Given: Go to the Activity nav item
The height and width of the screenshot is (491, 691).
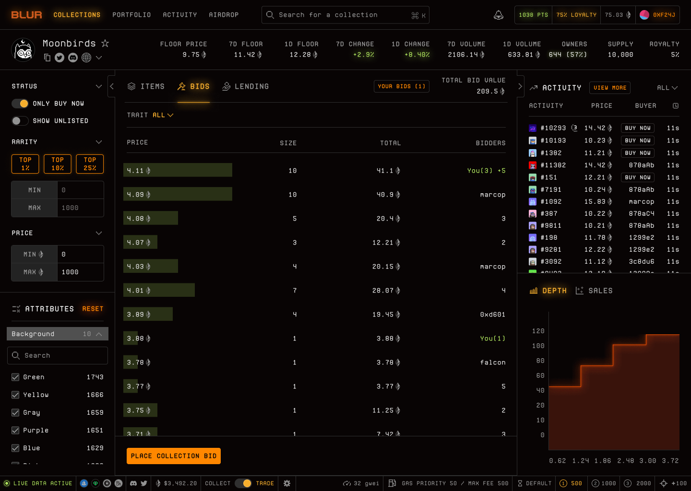Looking at the screenshot, I should (180, 15).
